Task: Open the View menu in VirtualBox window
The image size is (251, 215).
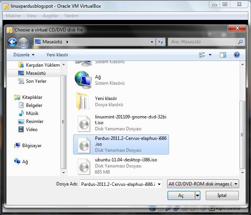Action: (x=31, y=16)
